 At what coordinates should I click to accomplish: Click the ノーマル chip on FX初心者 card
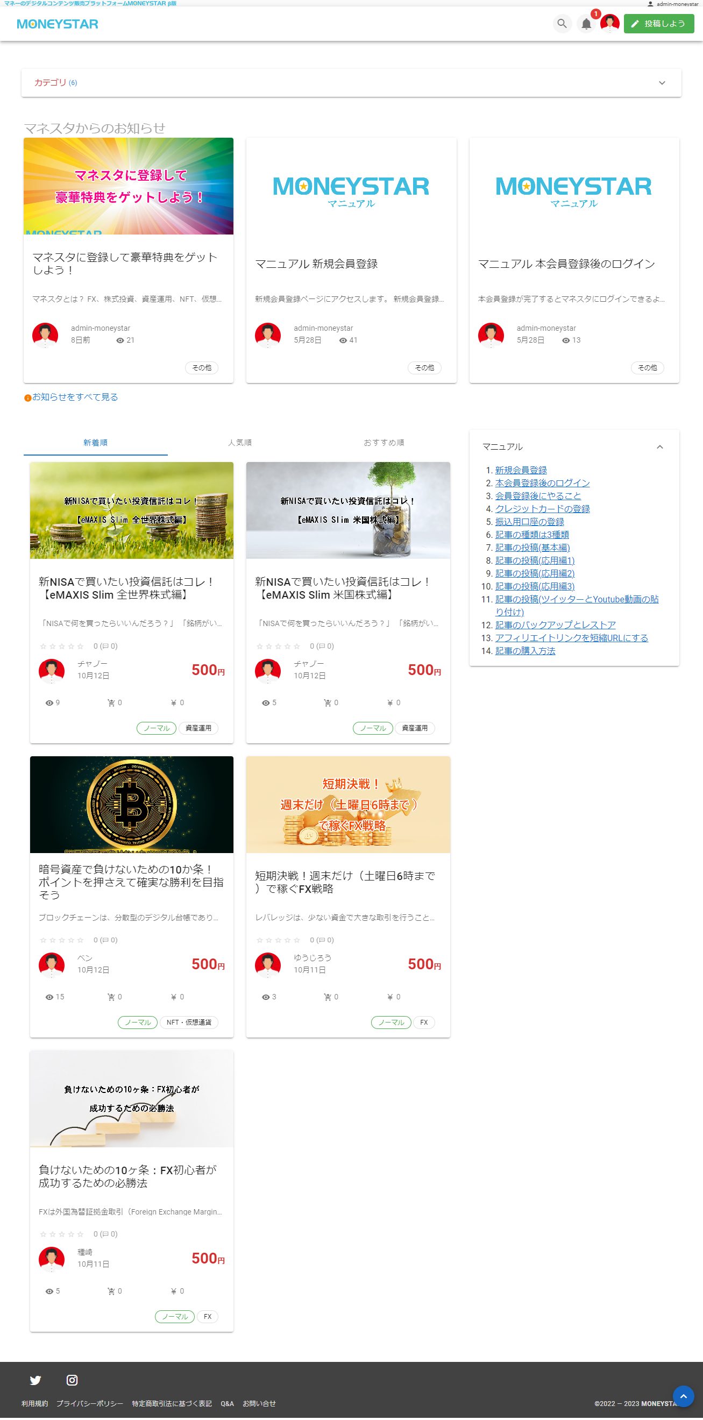[175, 1317]
